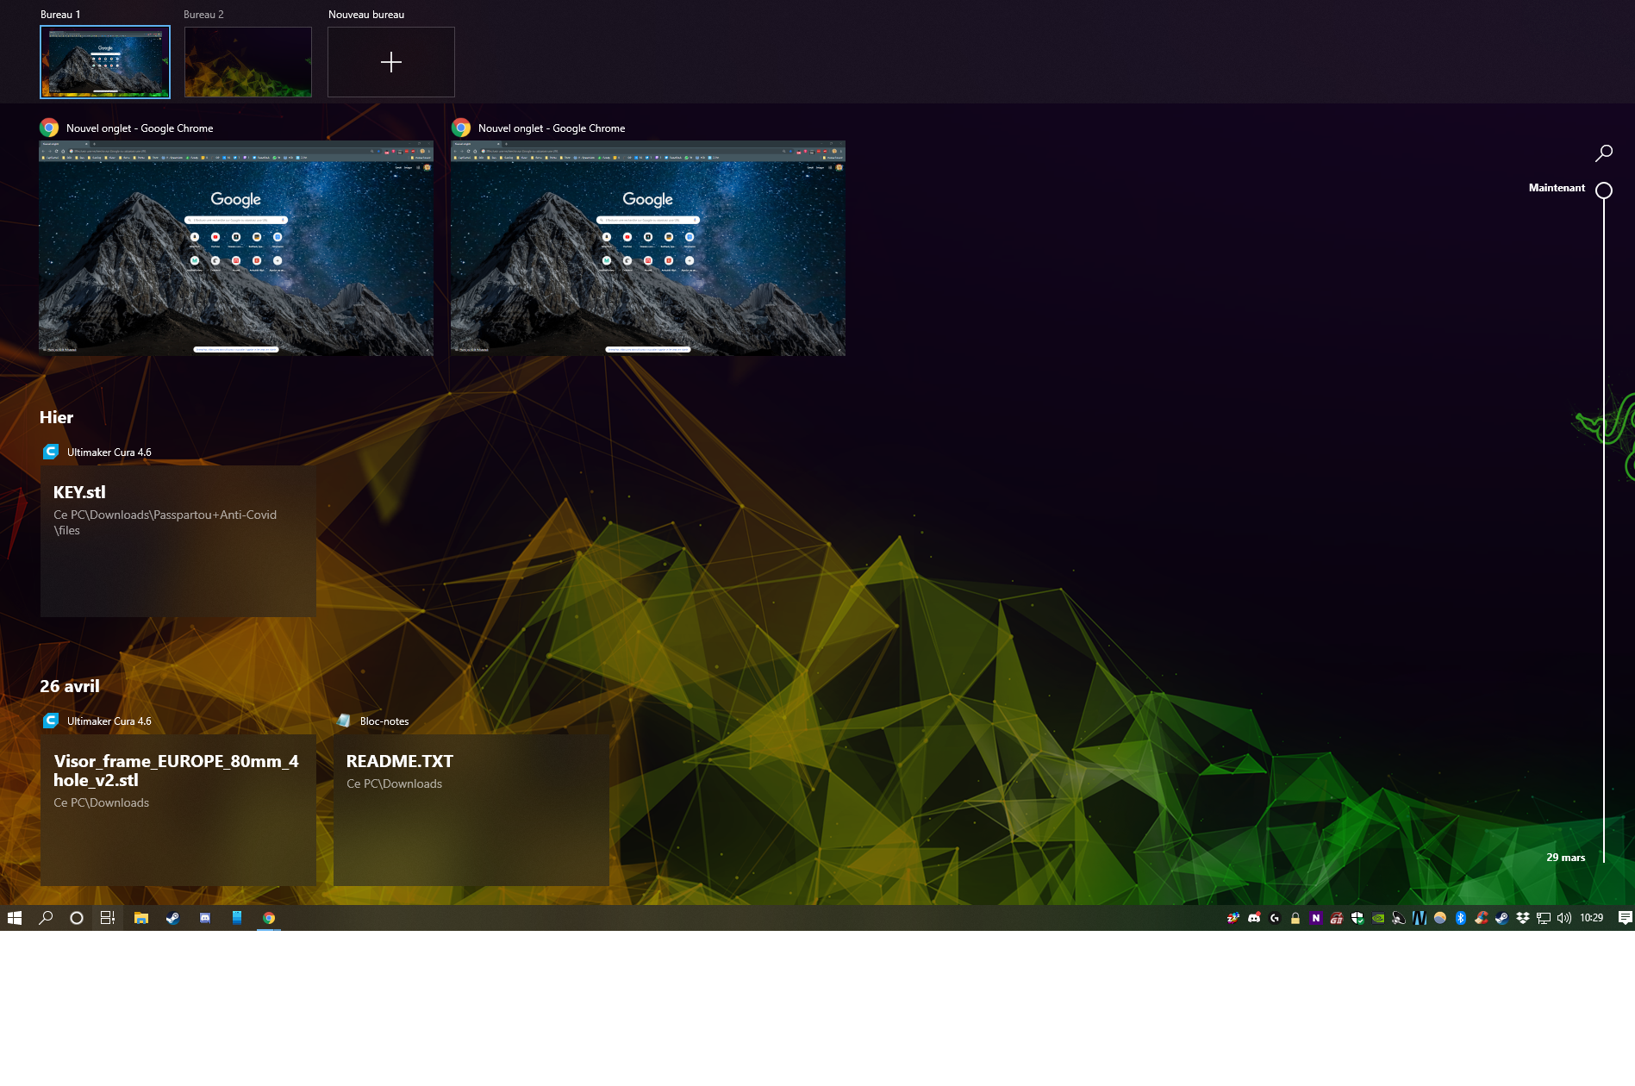Click the Hier section heading
The height and width of the screenshot is (1086, 1635).
(56, 417)
